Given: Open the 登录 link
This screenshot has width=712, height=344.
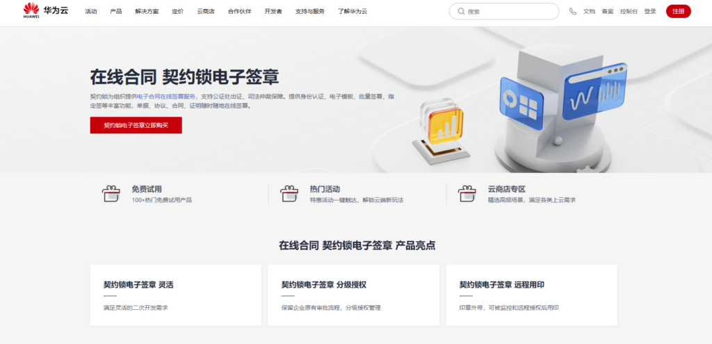Looking at the screenshot, I should [x=650, y=12].
